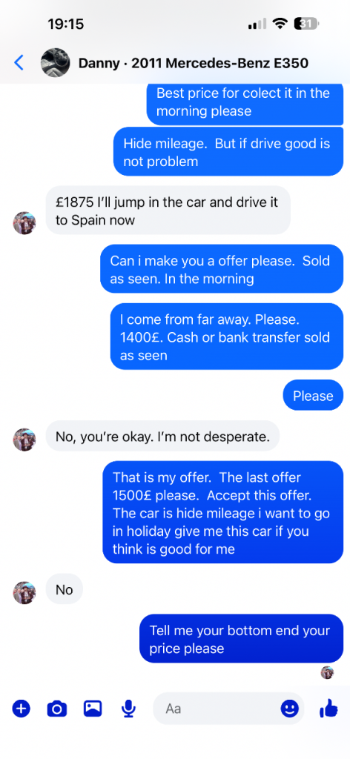
Task: Select the 'Tell me your bottom end' message
Action: (241, 638)
